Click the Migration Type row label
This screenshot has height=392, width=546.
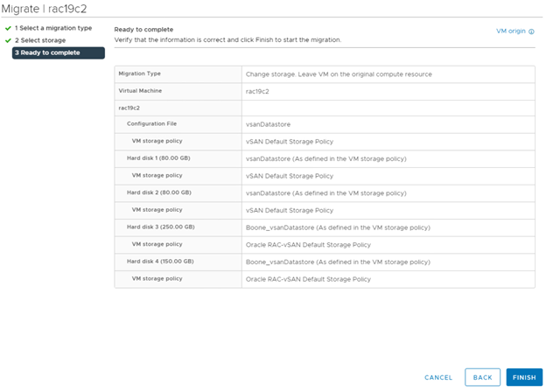[x=140, y=73]
